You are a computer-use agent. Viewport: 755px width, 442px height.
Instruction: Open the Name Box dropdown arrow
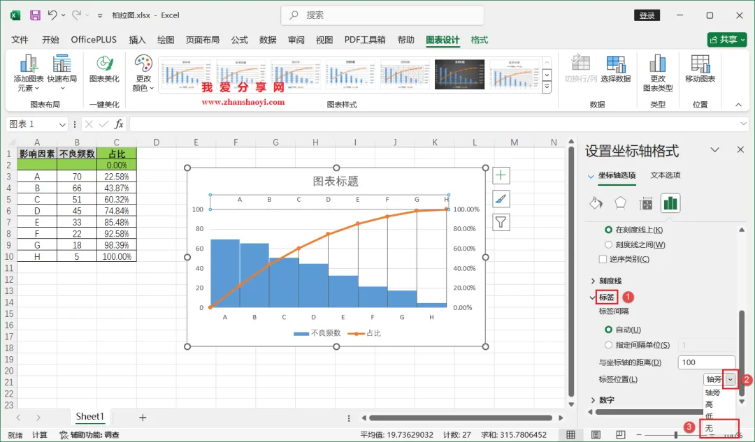coord(62,124)
